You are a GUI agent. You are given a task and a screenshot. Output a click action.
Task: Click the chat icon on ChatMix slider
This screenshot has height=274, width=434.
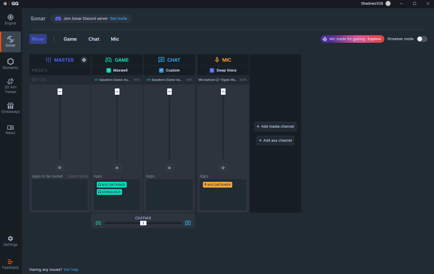coord(188,223)
